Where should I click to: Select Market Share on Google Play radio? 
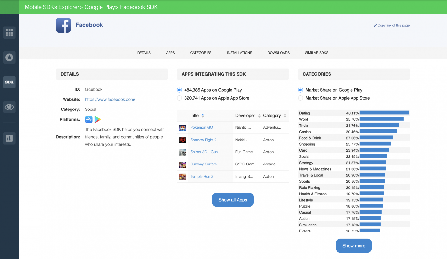click(300, 90)
